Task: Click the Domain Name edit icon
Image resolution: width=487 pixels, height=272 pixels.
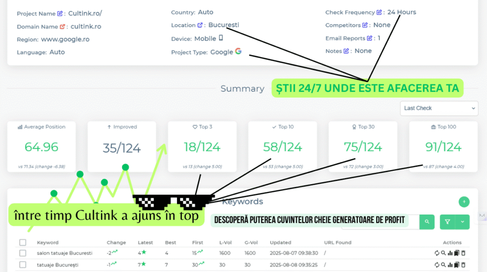Action: click(x=62, y=27)
